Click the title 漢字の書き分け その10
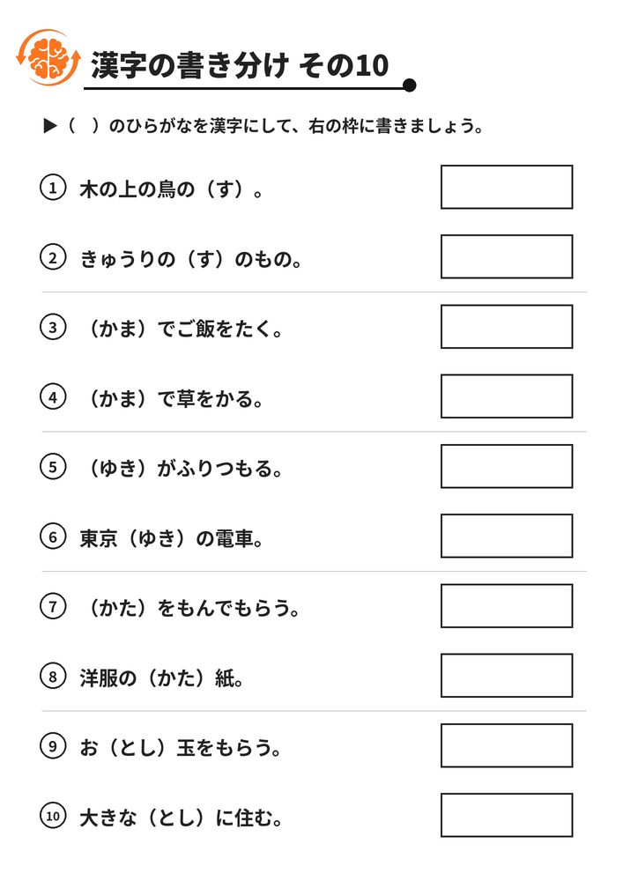The image size is (623, 881). tap(240, 65)
